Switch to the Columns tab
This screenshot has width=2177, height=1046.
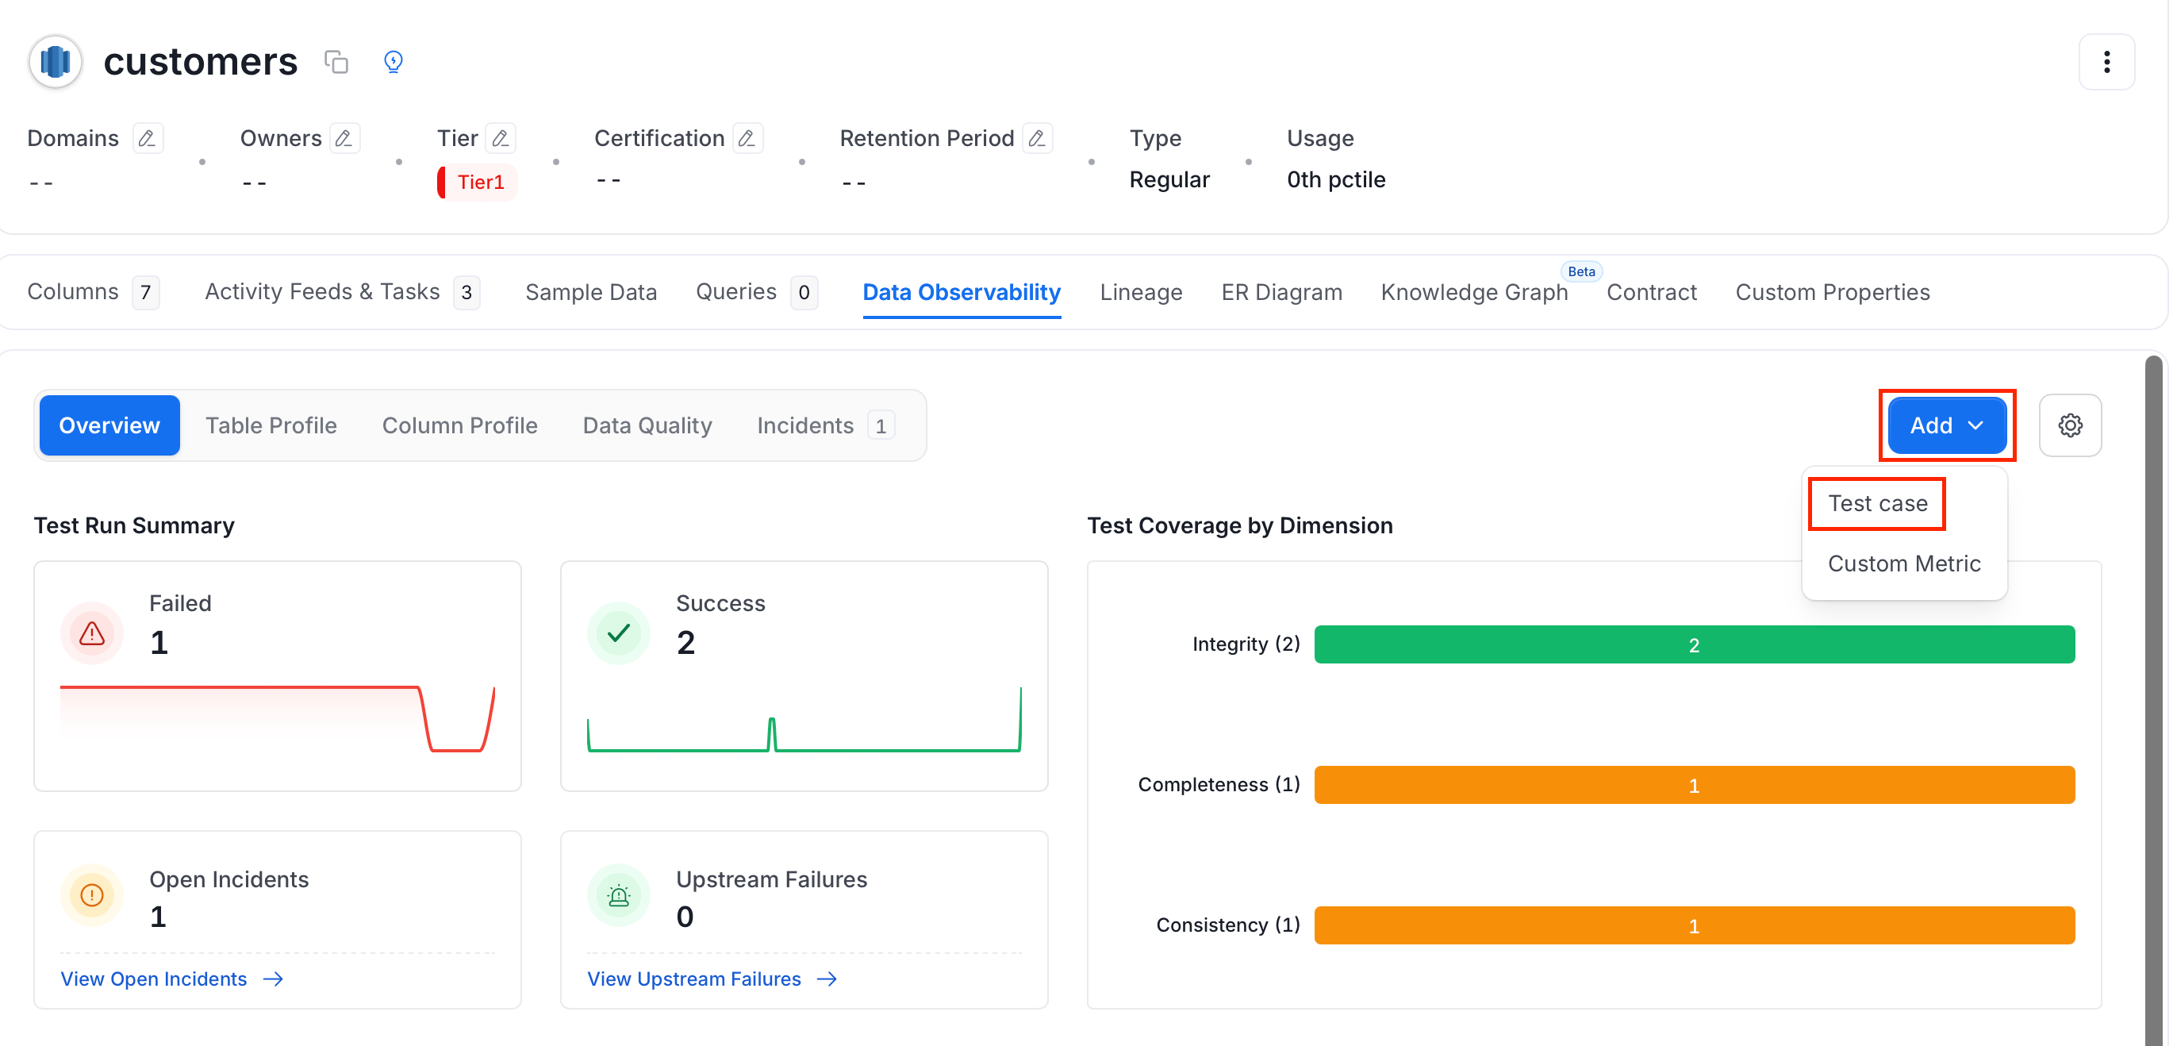(93, 292)
